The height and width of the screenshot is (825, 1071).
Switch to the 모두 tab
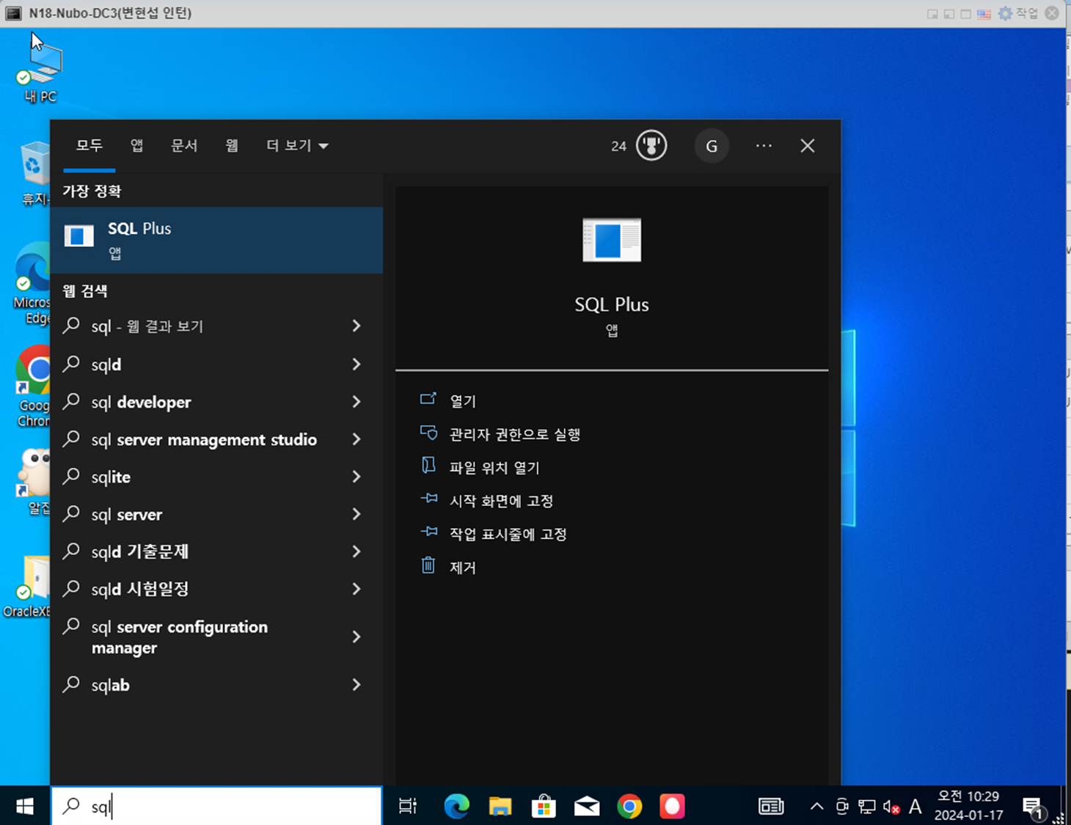click(x=89, y=146)
